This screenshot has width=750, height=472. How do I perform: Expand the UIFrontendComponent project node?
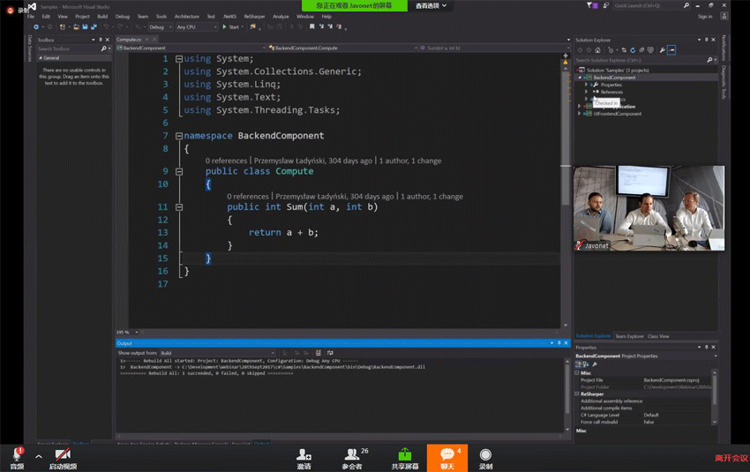point(580,114)
